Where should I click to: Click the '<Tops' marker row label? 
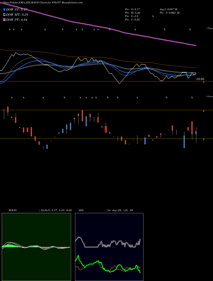coord(209,29)
